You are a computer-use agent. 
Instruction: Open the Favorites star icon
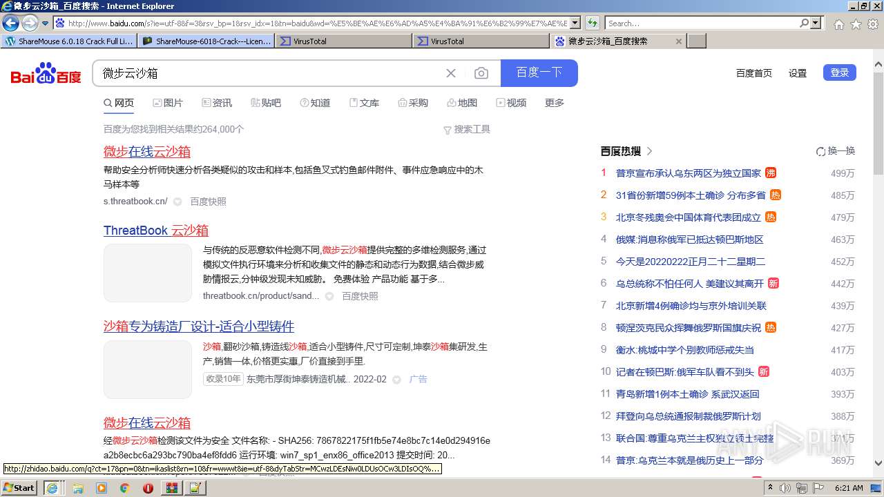(856, 23)
